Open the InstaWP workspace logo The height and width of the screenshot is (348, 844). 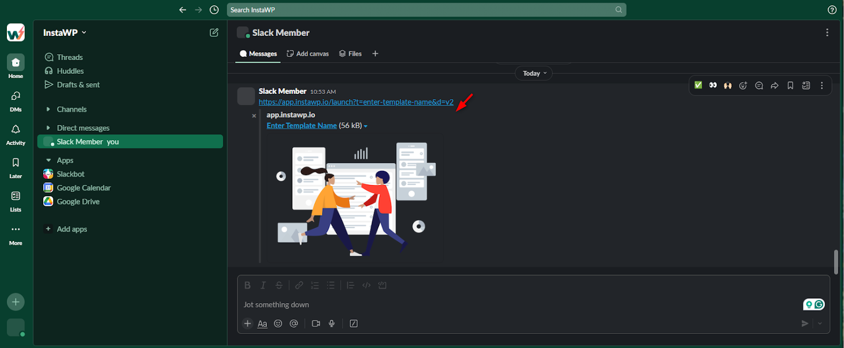[16, 33]
